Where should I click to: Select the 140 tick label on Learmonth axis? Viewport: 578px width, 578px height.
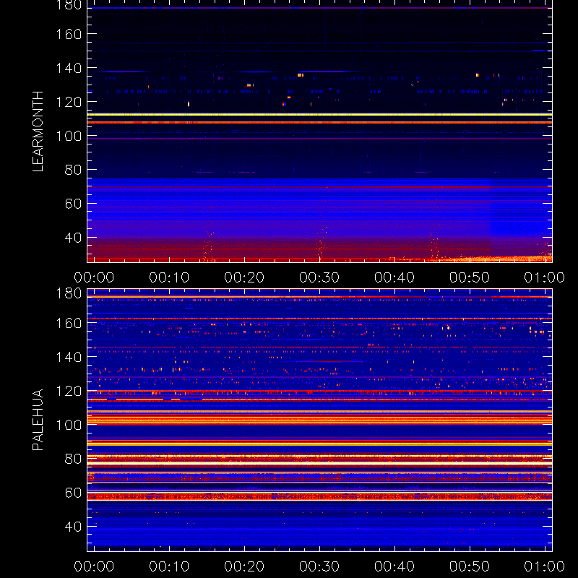(x=69, y=68)
